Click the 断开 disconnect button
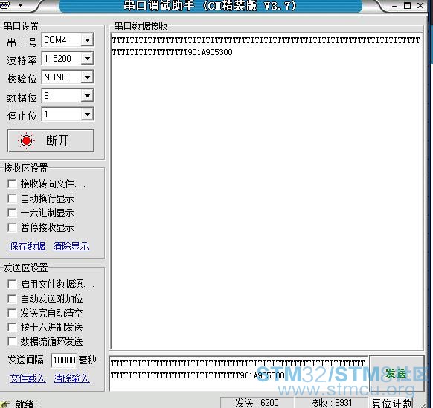Screen dimensions: 433x408 [x=51, y=140]
